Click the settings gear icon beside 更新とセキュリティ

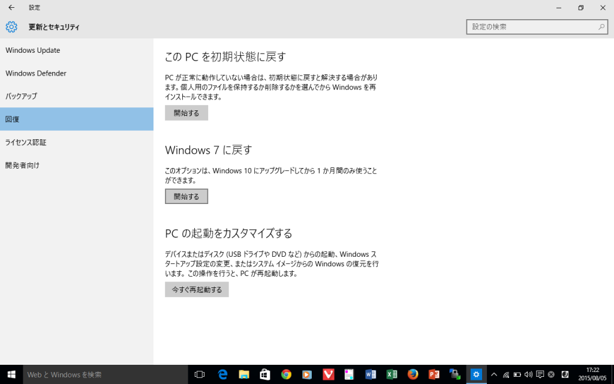point(11,26)
